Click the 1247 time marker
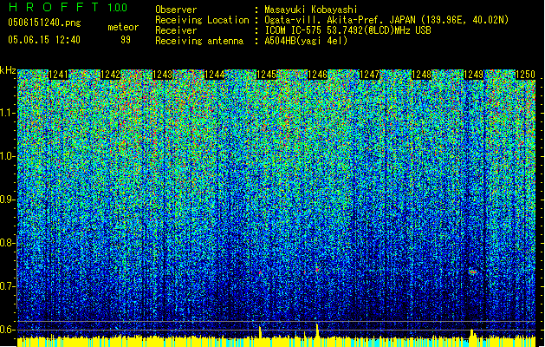 click(369, 75)
